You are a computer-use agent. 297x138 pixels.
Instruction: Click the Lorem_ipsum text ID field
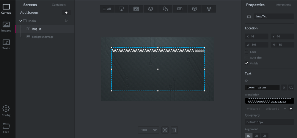262,87
